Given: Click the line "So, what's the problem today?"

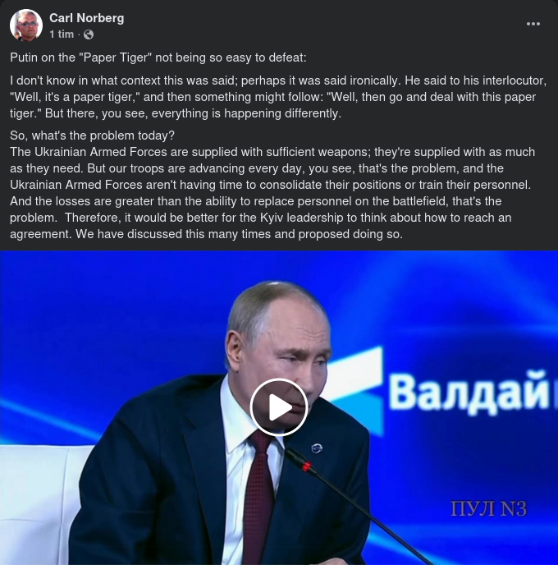Looking at the screenshot, I should 92,136.
